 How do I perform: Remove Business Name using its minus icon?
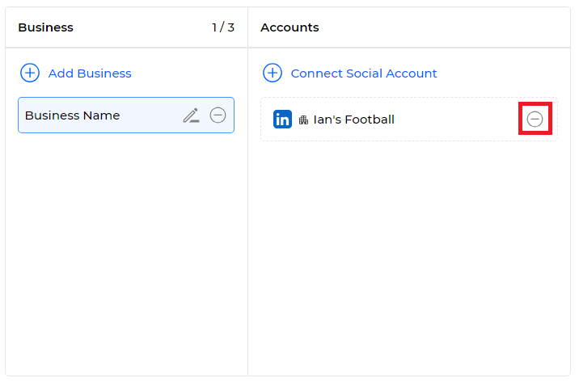218,115
